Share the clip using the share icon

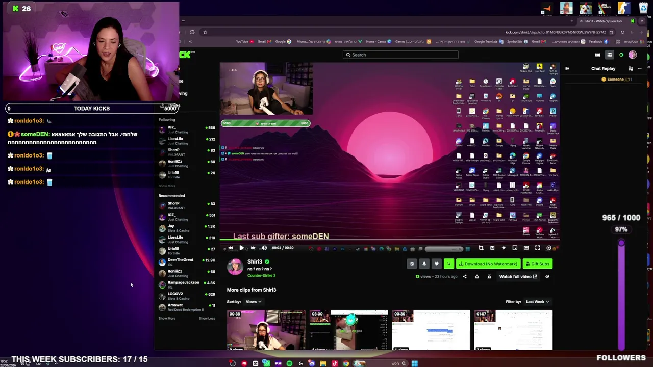click(x=464, y=277)
